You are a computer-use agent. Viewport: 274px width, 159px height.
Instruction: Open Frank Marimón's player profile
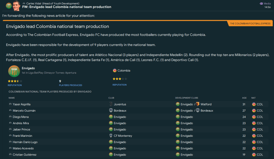pyautogui.click(x=22, y=136)
